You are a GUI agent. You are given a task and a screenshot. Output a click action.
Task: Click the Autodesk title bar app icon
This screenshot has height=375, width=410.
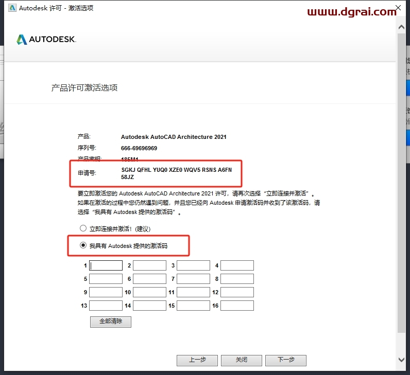click(x=12, y=8)
